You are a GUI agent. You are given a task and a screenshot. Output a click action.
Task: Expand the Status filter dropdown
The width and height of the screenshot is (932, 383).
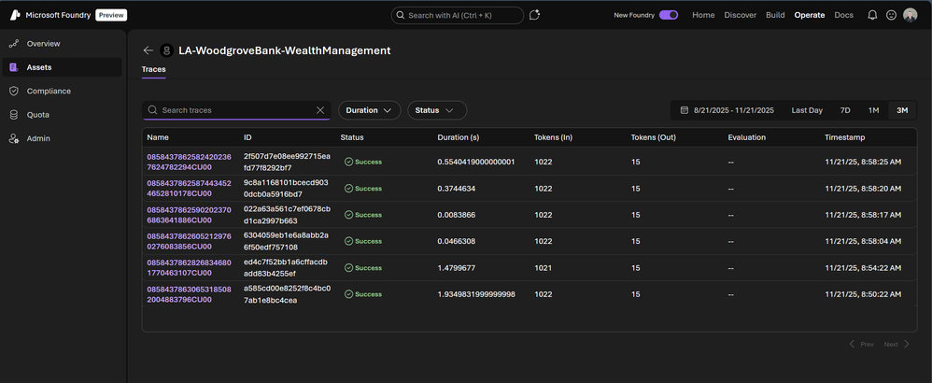coord(436,110)
